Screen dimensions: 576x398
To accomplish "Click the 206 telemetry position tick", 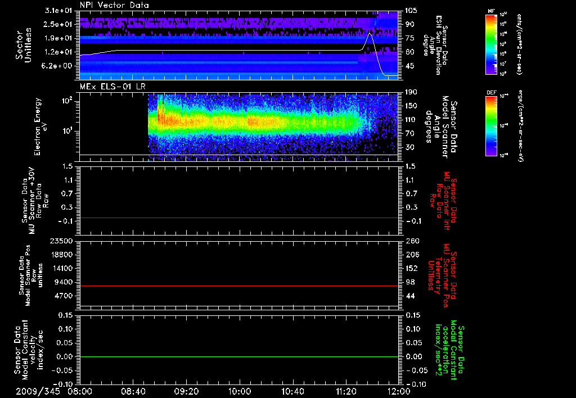I will (412, 255).
